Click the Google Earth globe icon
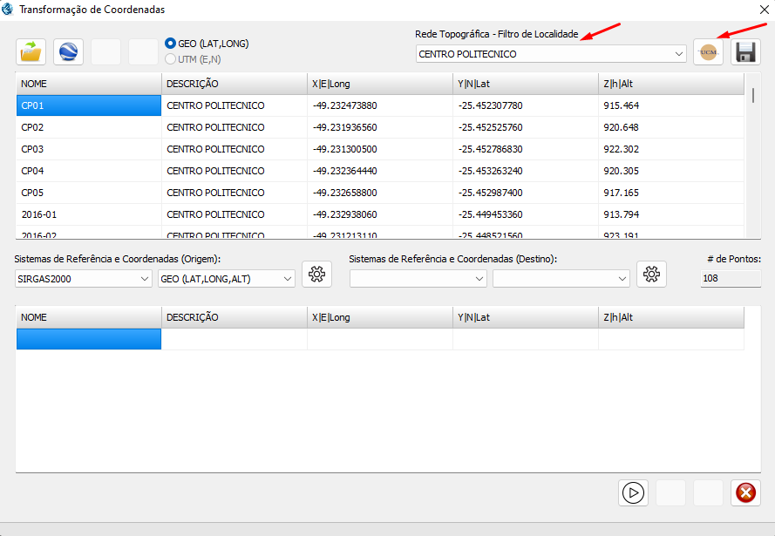 68,52
